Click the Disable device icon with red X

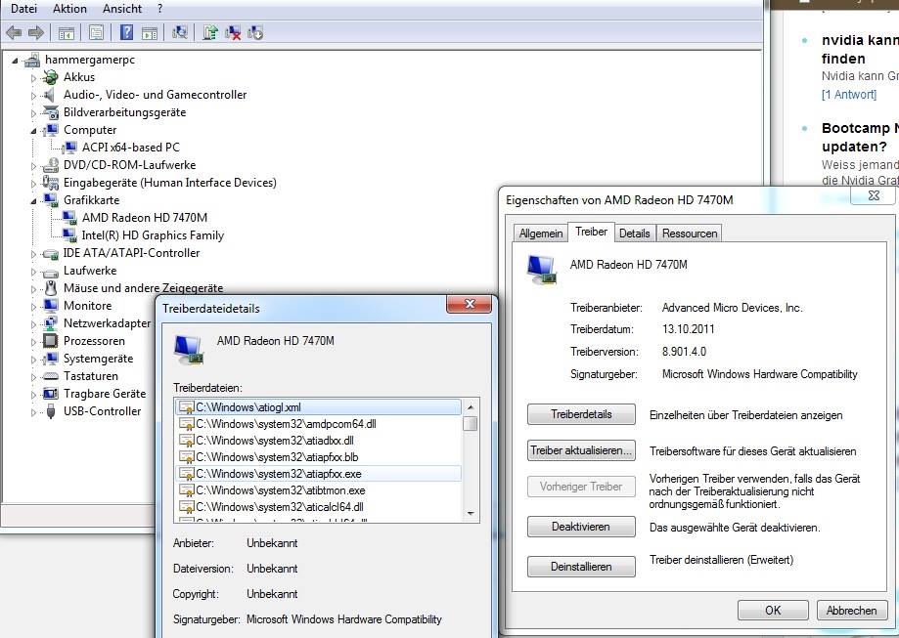(x=233, y=32)
